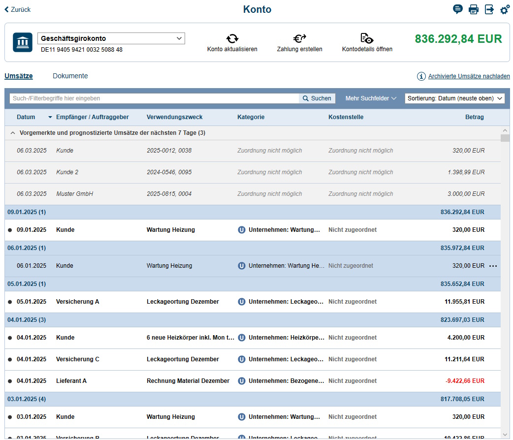Toggle unread dot on Lieferant A row
Screen dimensions: 513x440
[x=10, y=381]
